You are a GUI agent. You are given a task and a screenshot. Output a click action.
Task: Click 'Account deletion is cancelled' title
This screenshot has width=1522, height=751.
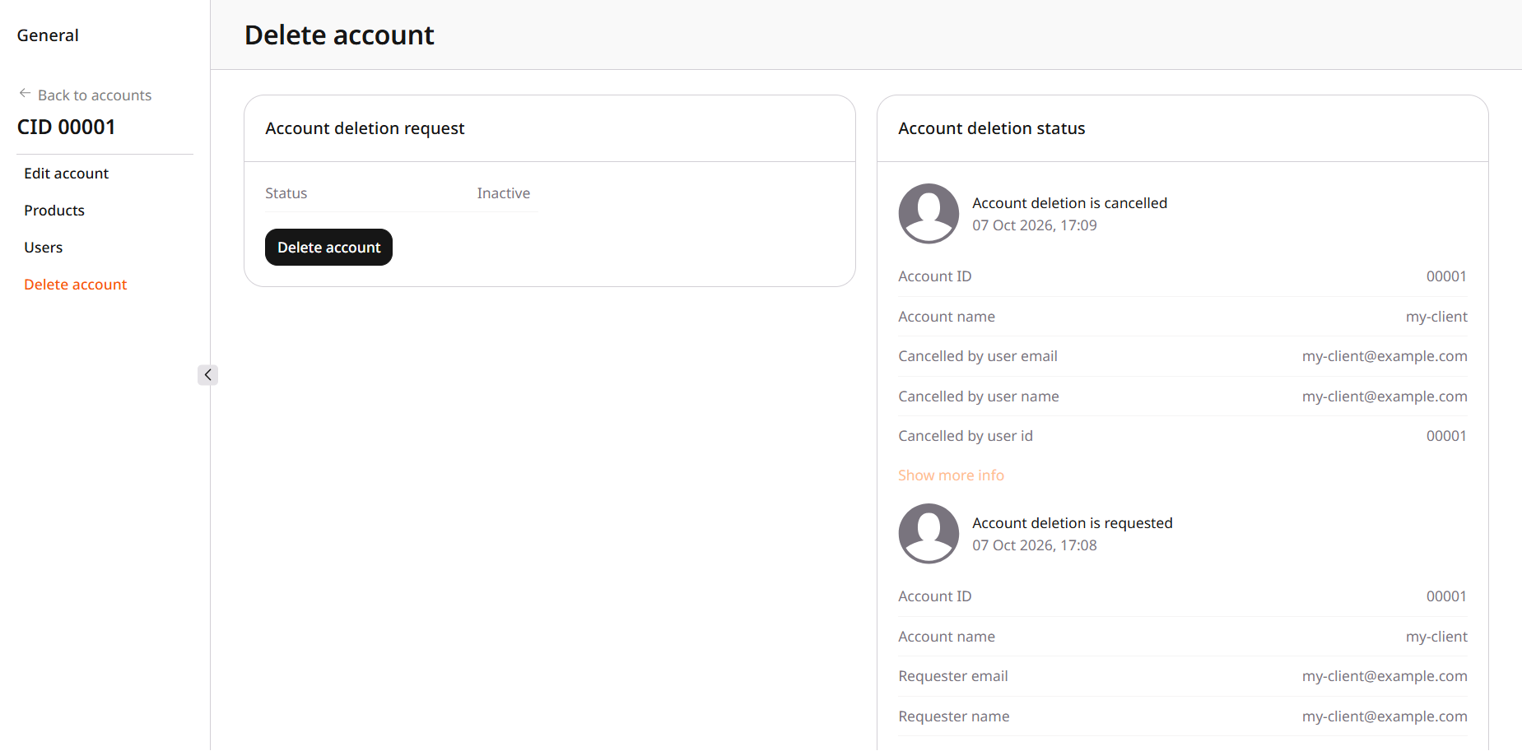(x=1070, y=203)
